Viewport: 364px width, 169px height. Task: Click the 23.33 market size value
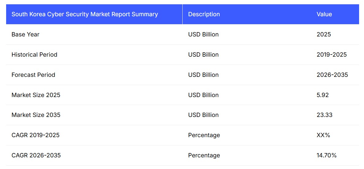tap(324, 115)
